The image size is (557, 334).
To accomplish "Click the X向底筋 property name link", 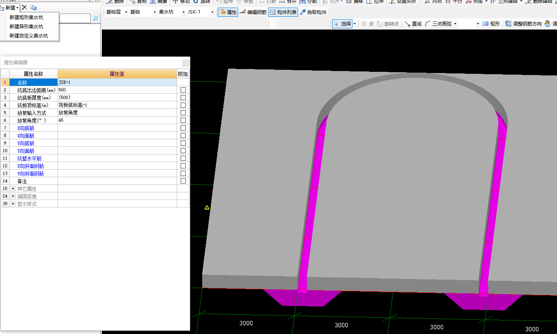I will [26, 128].
